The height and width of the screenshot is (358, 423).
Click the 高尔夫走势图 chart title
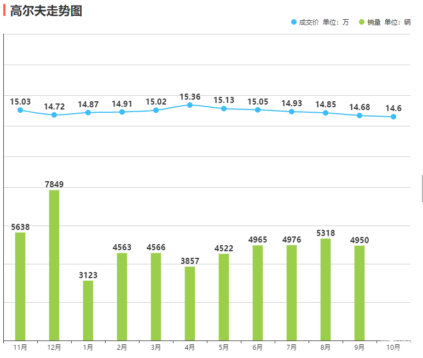(46, 10)
